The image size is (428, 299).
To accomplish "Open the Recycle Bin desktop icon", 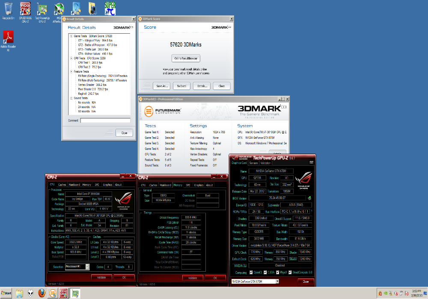I will [x=8, y=11].
